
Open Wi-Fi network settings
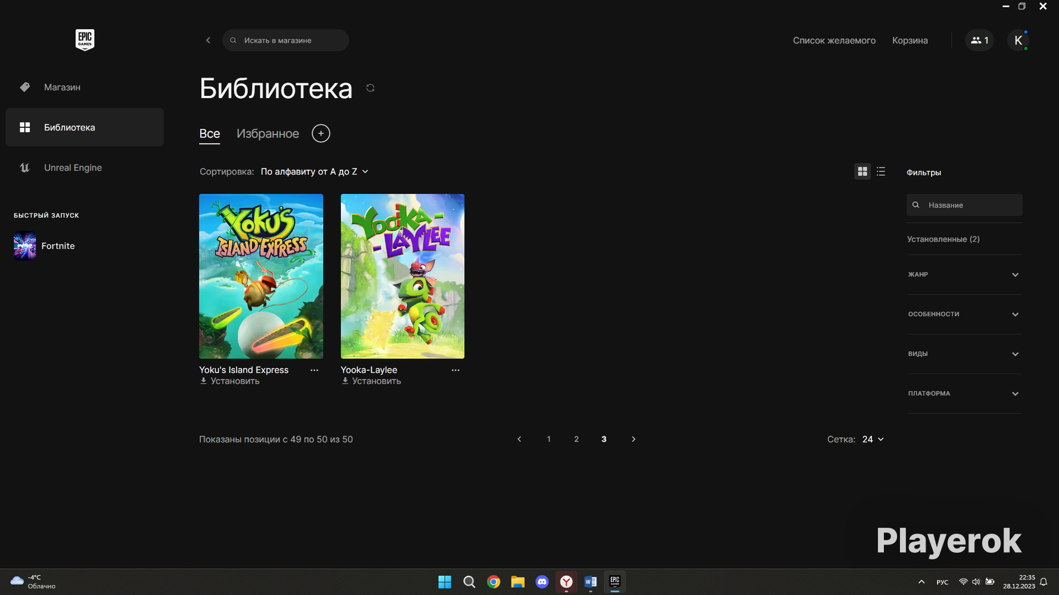point(963,582)
